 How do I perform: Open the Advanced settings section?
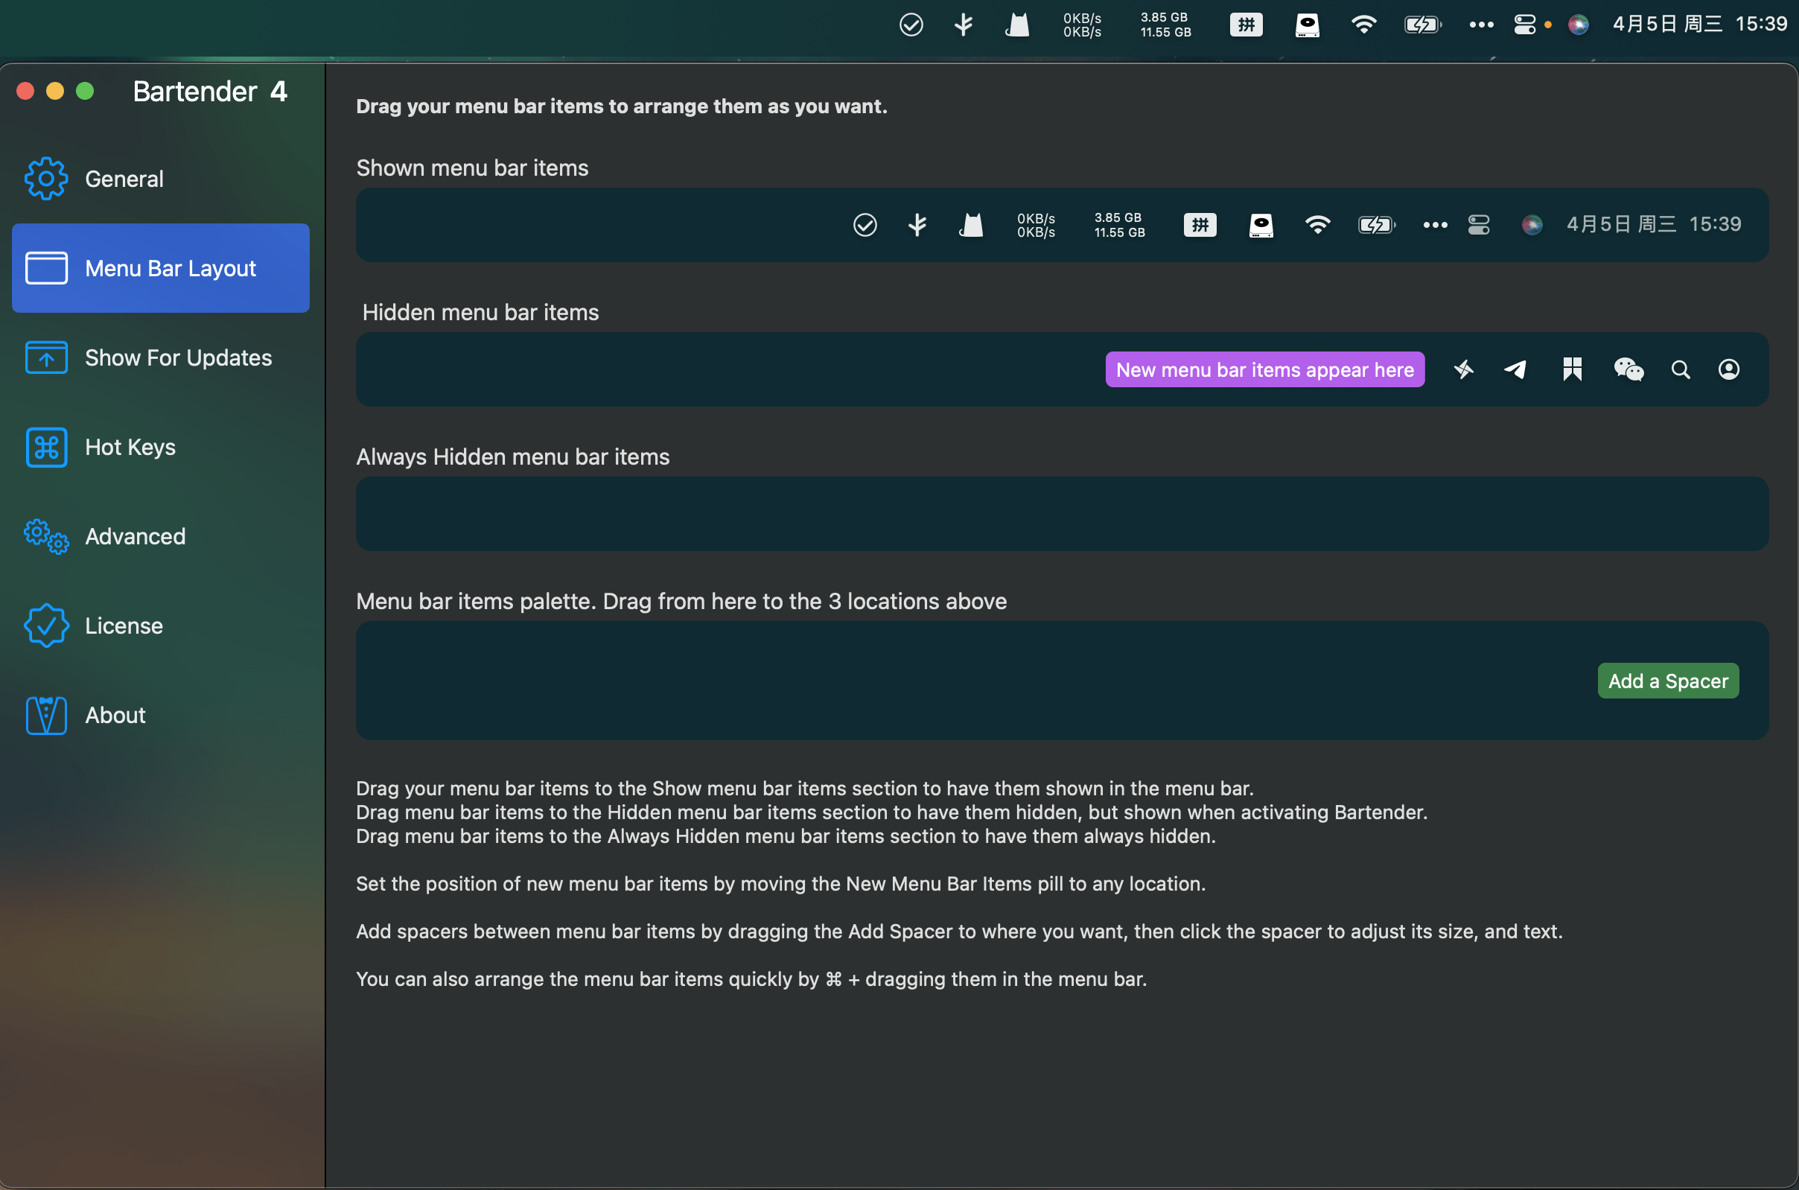click(x=161, y=537)
